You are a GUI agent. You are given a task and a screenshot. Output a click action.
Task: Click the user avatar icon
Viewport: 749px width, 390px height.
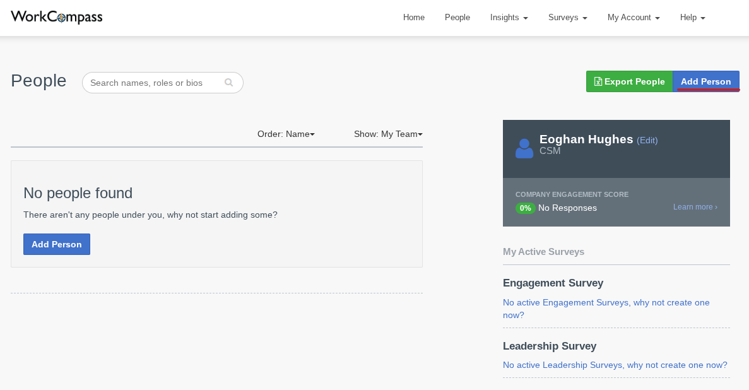(524, 148)
